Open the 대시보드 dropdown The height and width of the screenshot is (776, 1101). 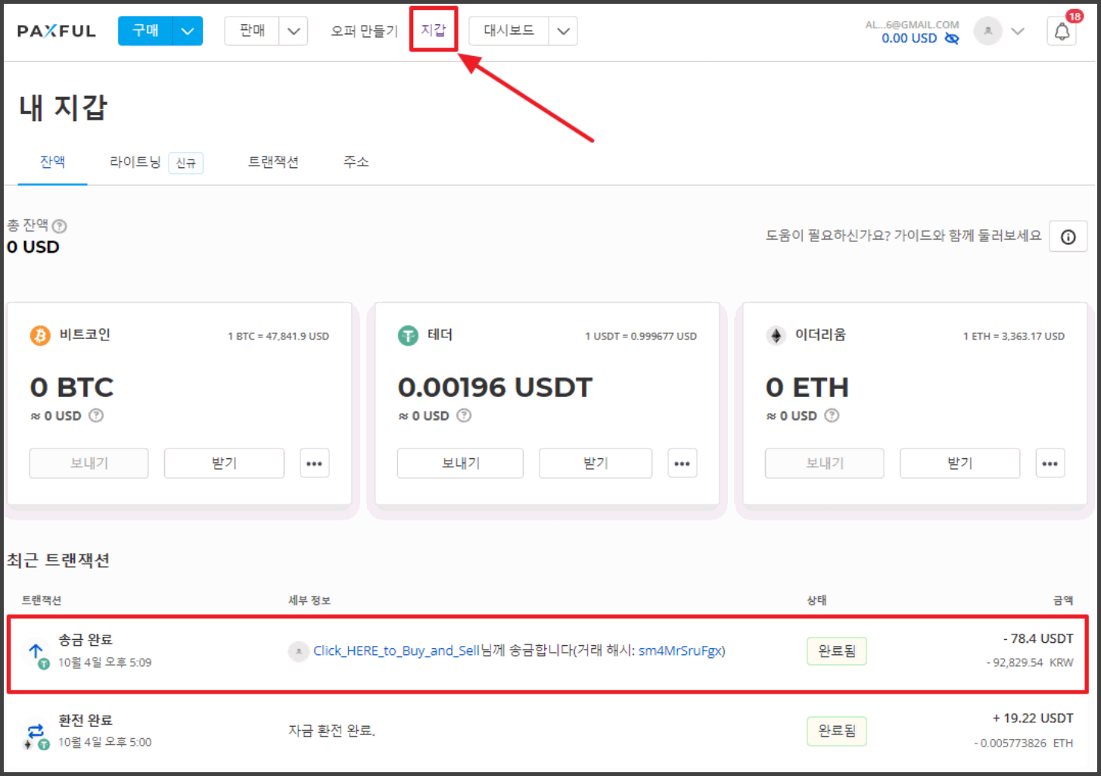pyautogui.click(x=563, y=31)
